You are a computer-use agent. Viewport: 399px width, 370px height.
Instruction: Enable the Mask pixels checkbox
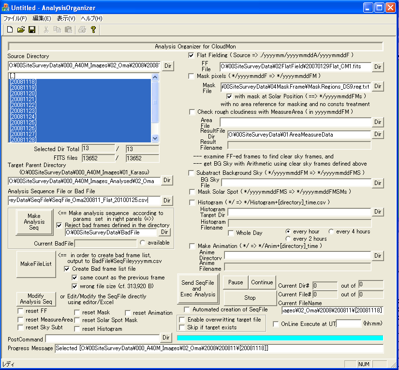pyautogui.click(x=192, y=77)
